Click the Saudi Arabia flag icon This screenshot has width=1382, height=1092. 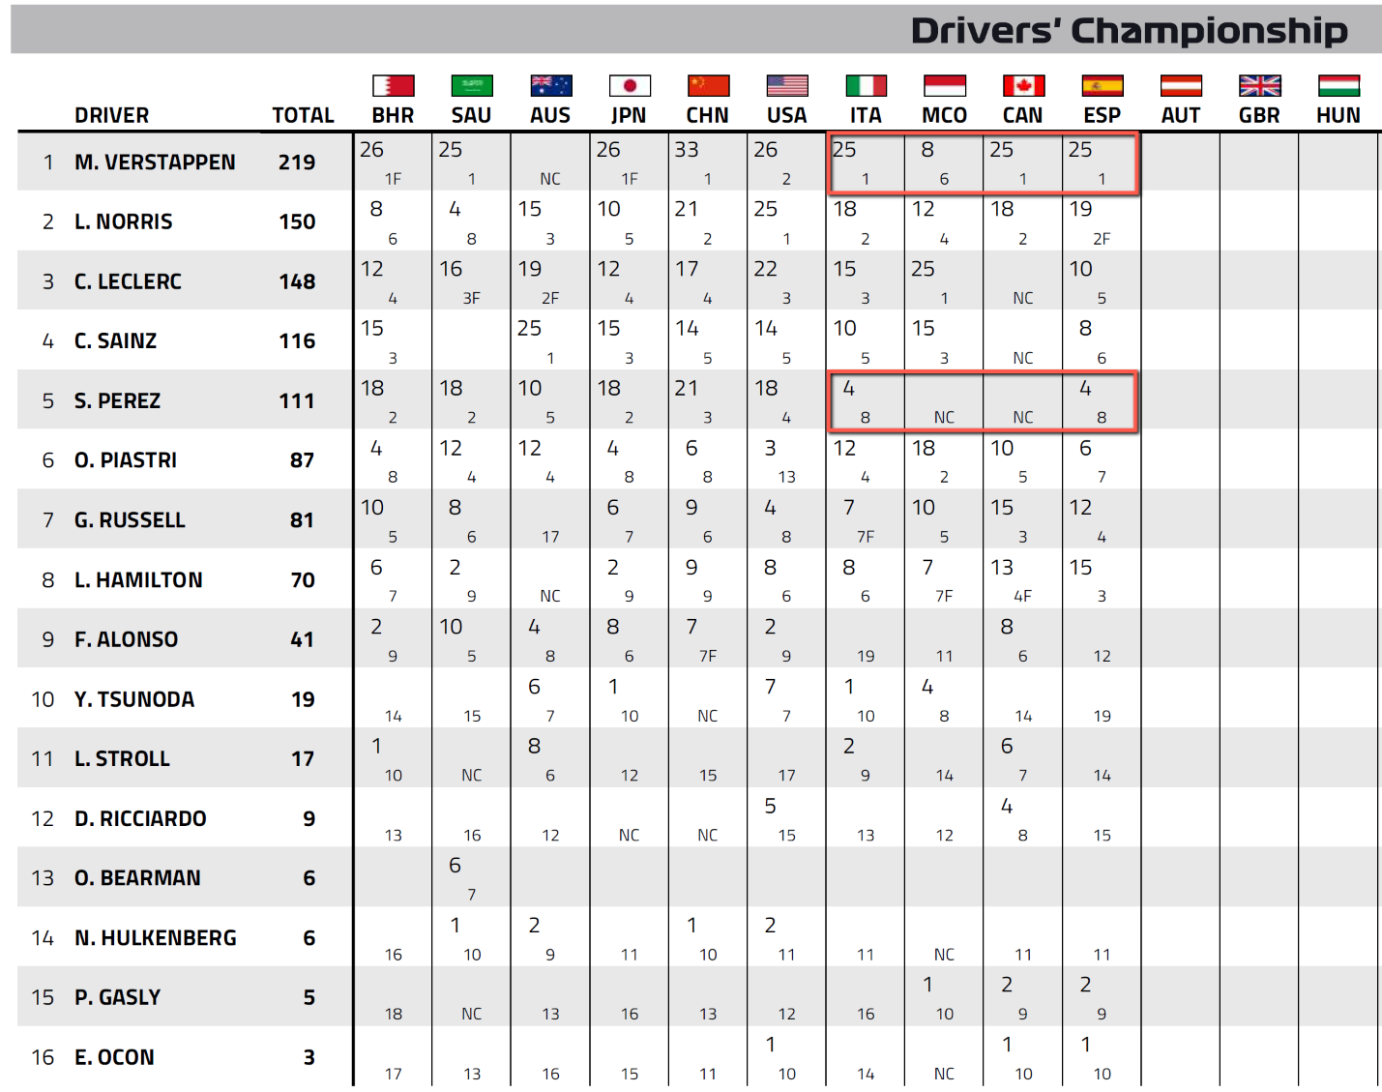coord(472,86)
